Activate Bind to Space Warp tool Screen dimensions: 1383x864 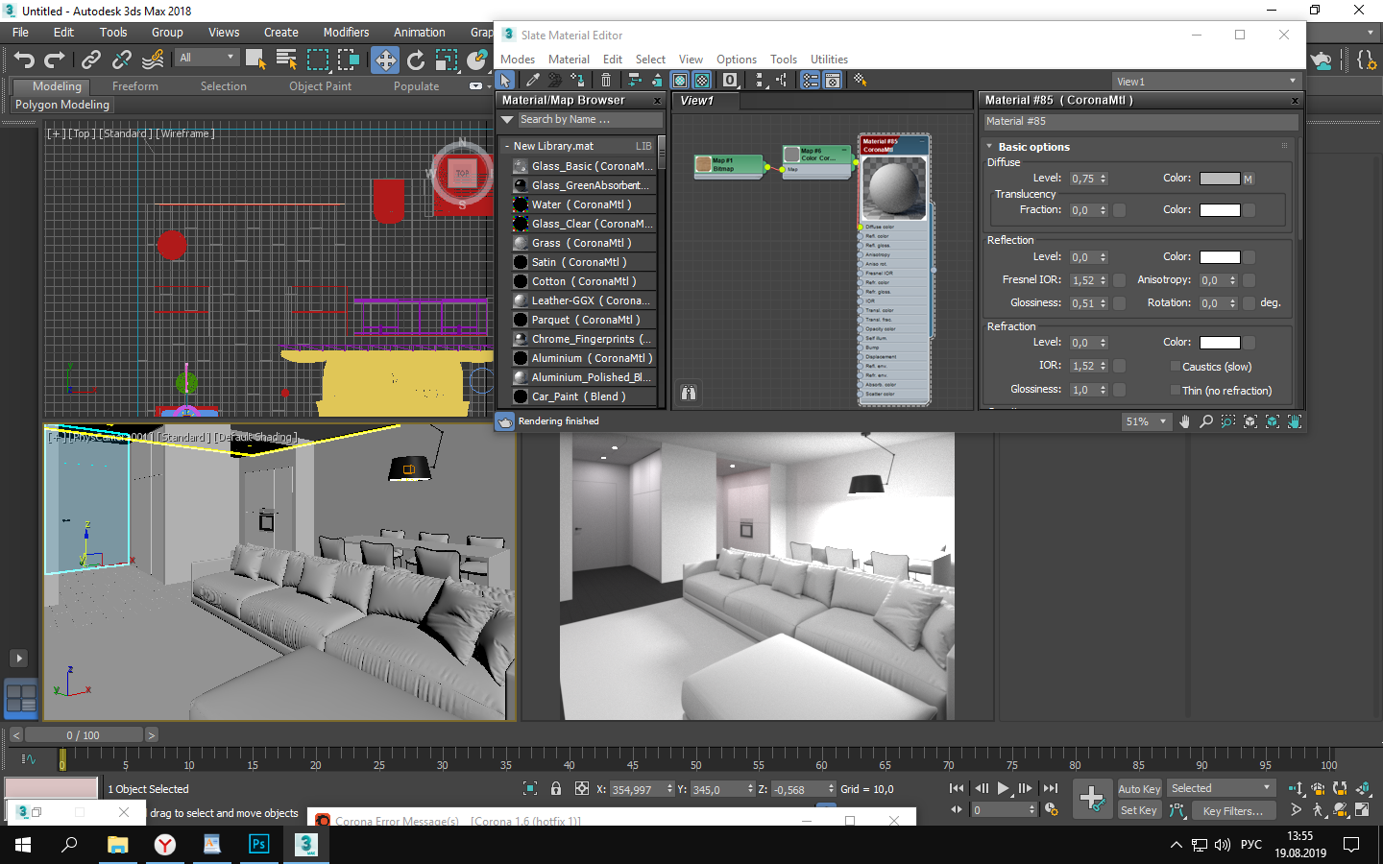point(153,60)
